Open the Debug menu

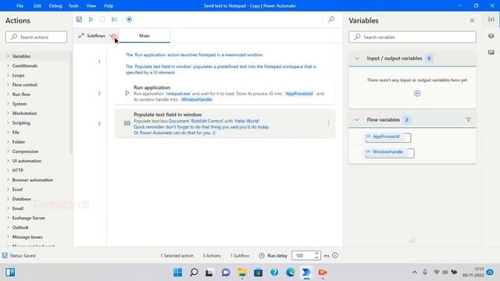[55, 5]
